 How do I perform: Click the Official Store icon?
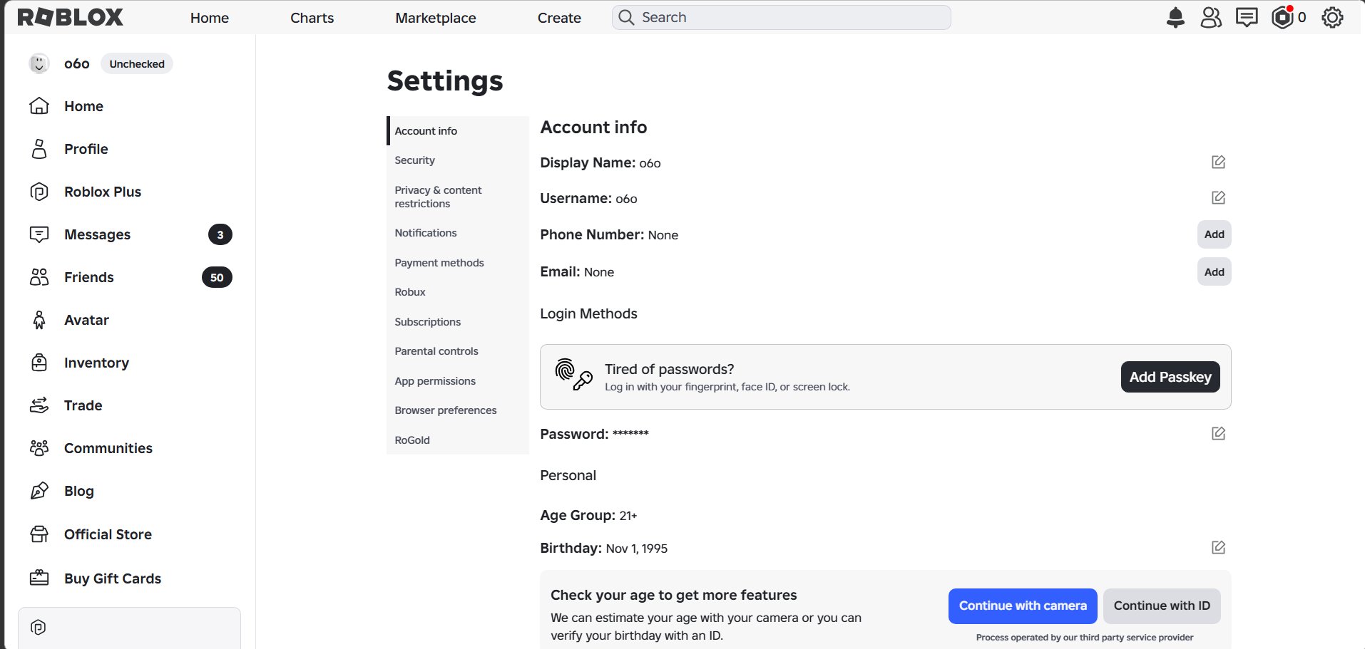(x=39, y=534)
